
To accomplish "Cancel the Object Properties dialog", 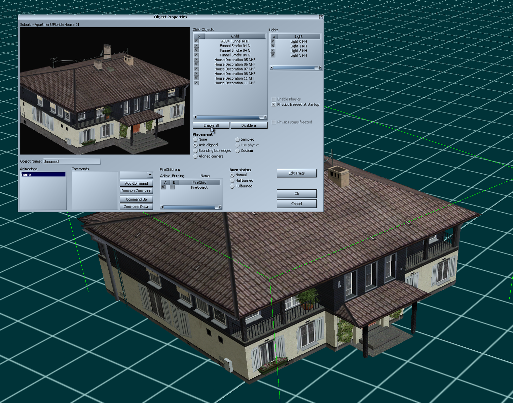I will pyautogui.click(x=297, y=204).
